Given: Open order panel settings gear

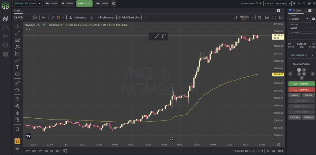Looking at the screenshot, I should coord(314,19).
